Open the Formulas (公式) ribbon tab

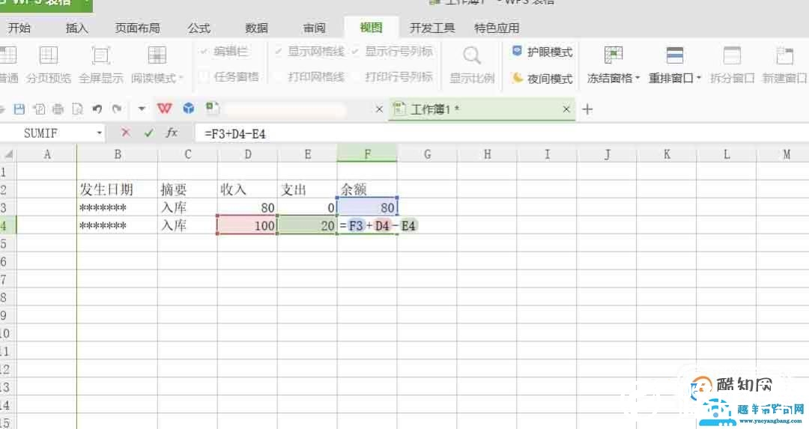pyautogui.click(x=199, y=28)
